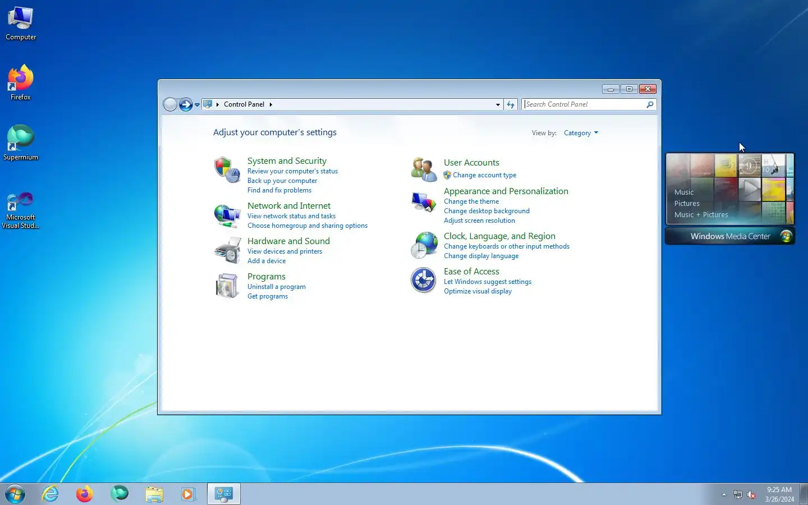
Task: Click the Appearance and Personalization monitor icon
Action: click(x=424, y=202)
